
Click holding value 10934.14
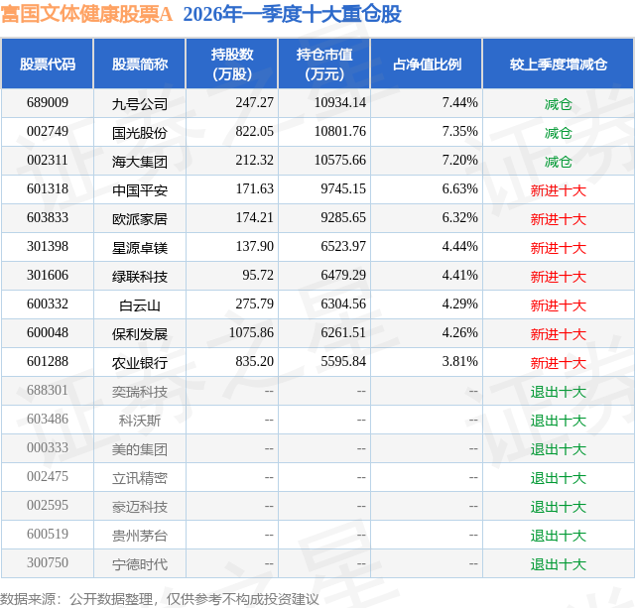point(340,102)
